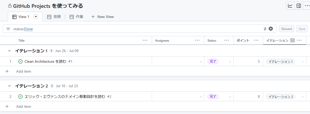Click the group-by icon in イテレーション column header
The image size is (310, 114).
click(292, 40)
